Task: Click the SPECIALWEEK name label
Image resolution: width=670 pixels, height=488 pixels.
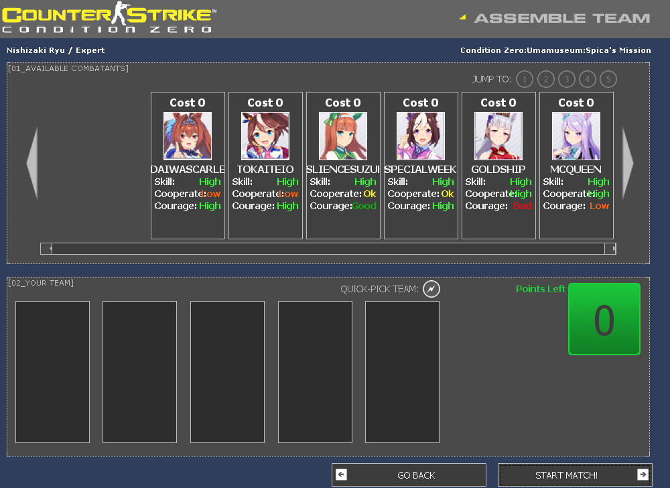Action: [421, 169]
